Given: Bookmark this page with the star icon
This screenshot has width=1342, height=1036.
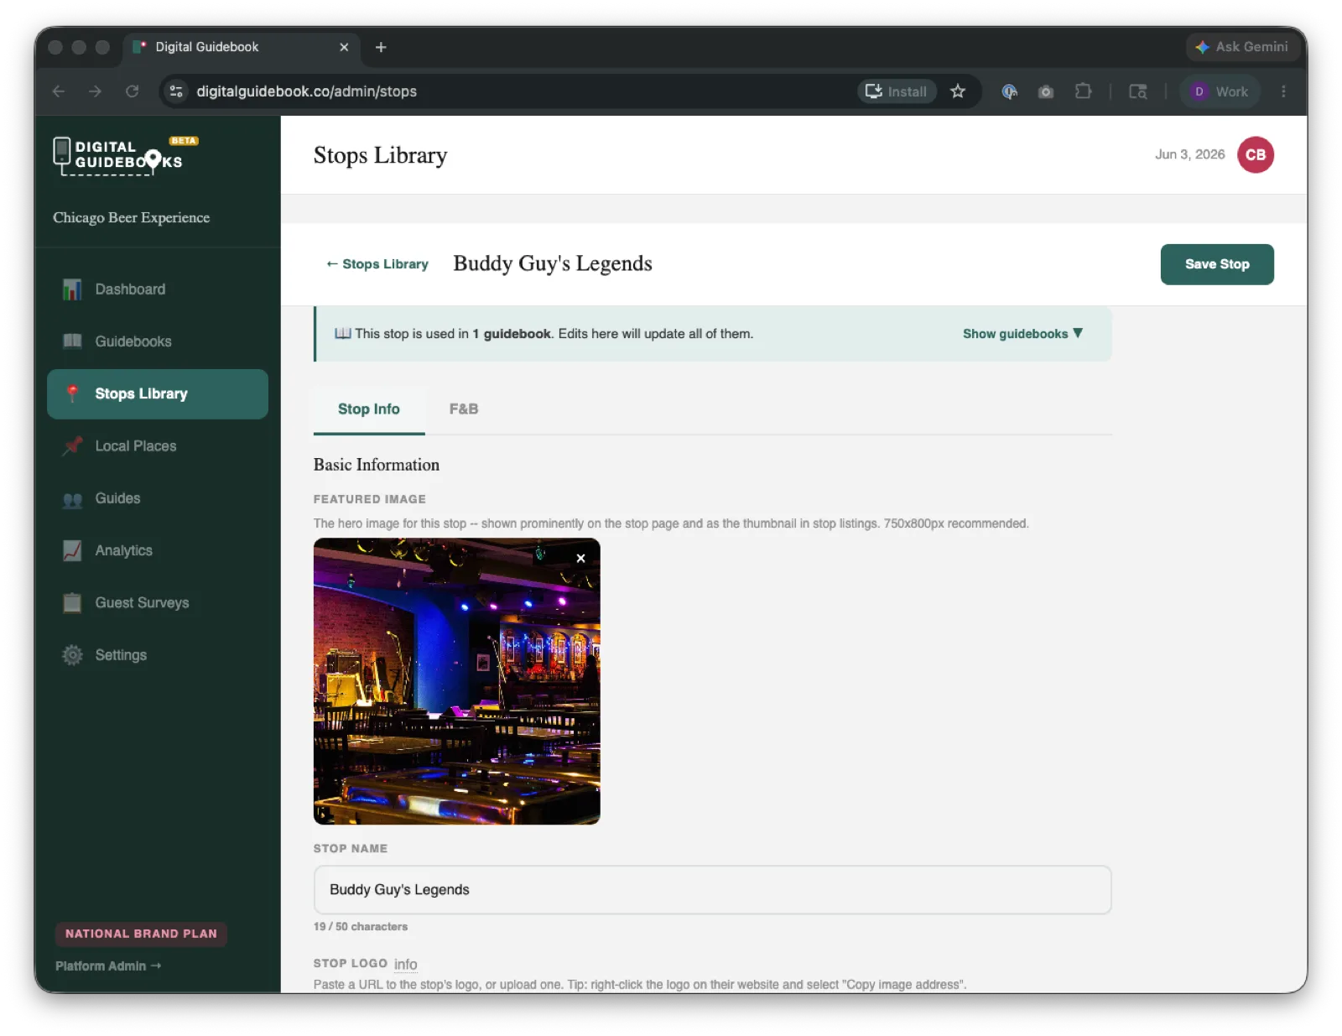Looking at the screenshot, I should click(x=958, y=91).
